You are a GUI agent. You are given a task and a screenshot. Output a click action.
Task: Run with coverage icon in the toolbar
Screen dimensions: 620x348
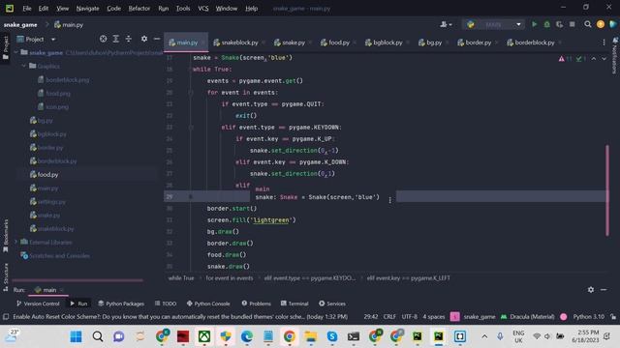click(x=560, y=24)
